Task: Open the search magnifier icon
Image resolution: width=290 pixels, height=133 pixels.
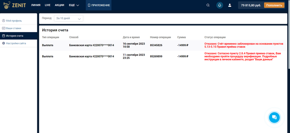Action: pos(208,6)
